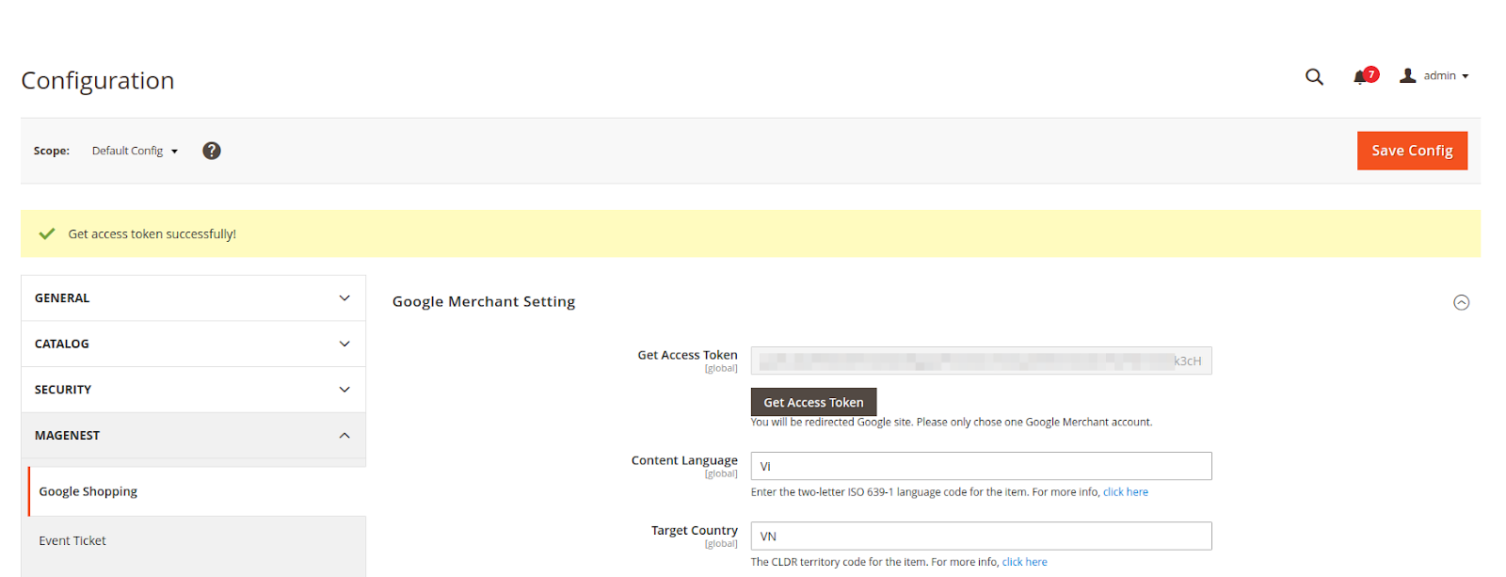Follow the Content Language 'click here' link

pos(1126,492)
